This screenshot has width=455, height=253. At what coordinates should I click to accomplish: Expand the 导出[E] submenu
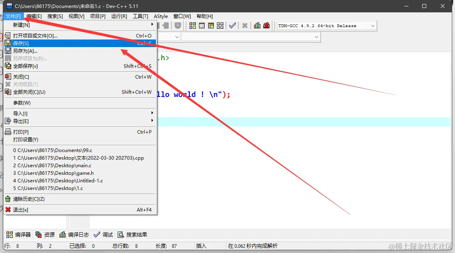(x=80, y=121)
